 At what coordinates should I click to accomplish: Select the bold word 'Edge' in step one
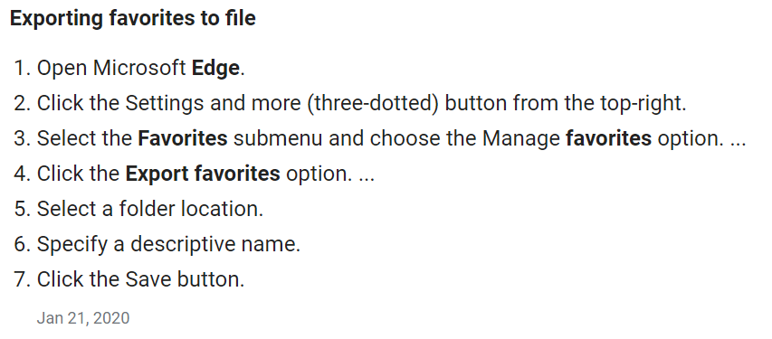[x=215, y=68]
